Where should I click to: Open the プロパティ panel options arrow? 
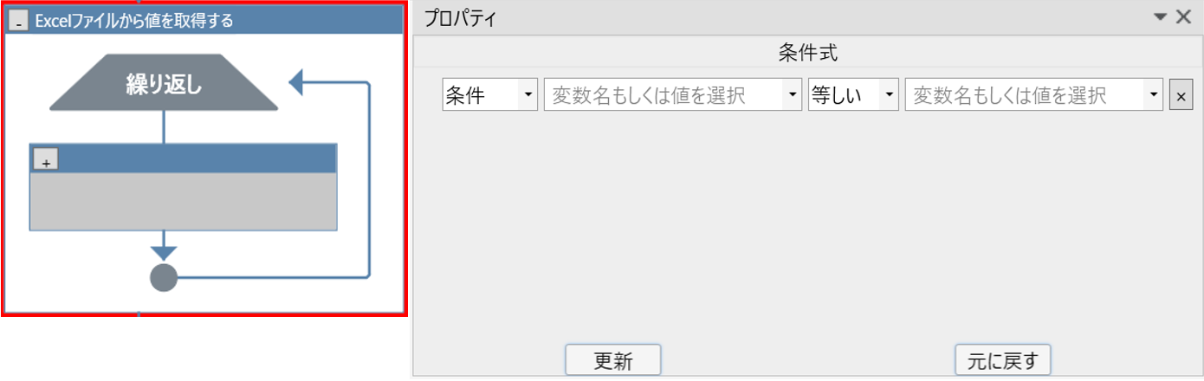coord(1161,16)
